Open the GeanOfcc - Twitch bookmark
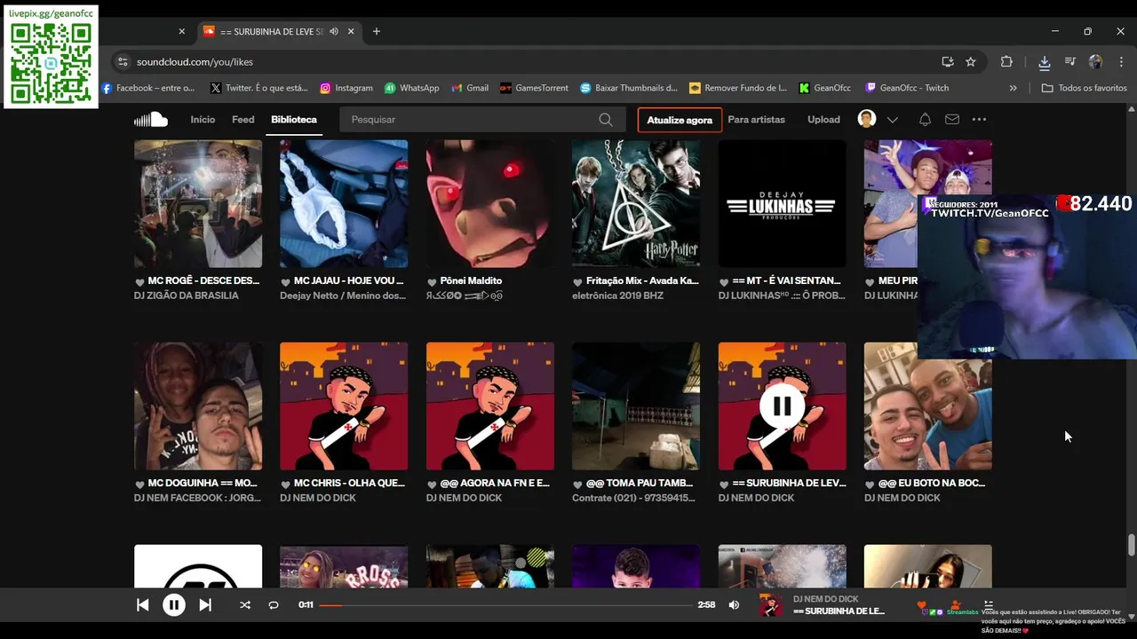 tap(907, 88)
